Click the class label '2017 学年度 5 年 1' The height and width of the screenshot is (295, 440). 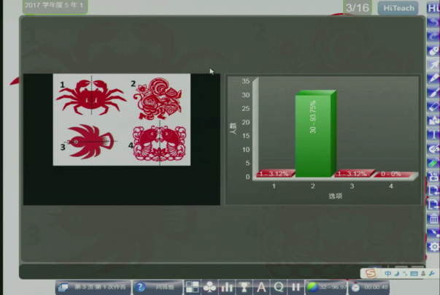55,6
